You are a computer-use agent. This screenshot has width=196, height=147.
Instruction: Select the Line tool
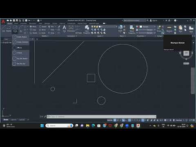(x=3, y=28)
